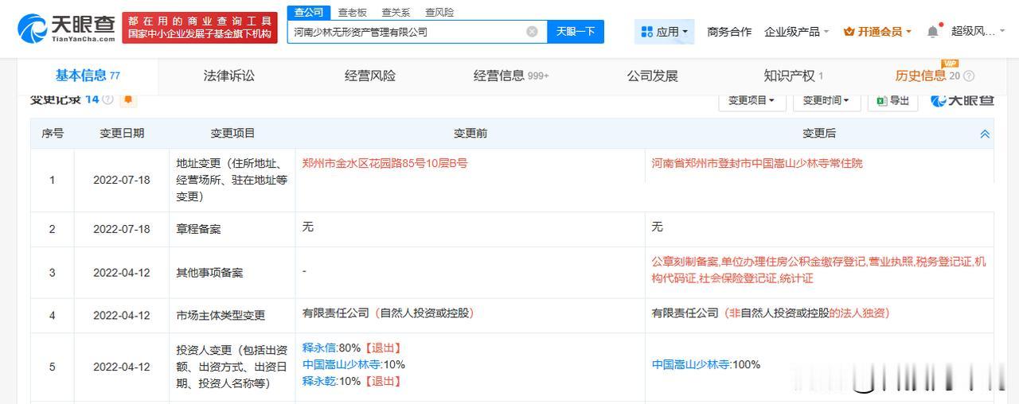Switch to the 查公司 search tab
1019x404 pixels.
point(309,12)
